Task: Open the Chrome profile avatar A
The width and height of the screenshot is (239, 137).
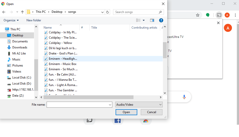Action: tap(227, 15)
